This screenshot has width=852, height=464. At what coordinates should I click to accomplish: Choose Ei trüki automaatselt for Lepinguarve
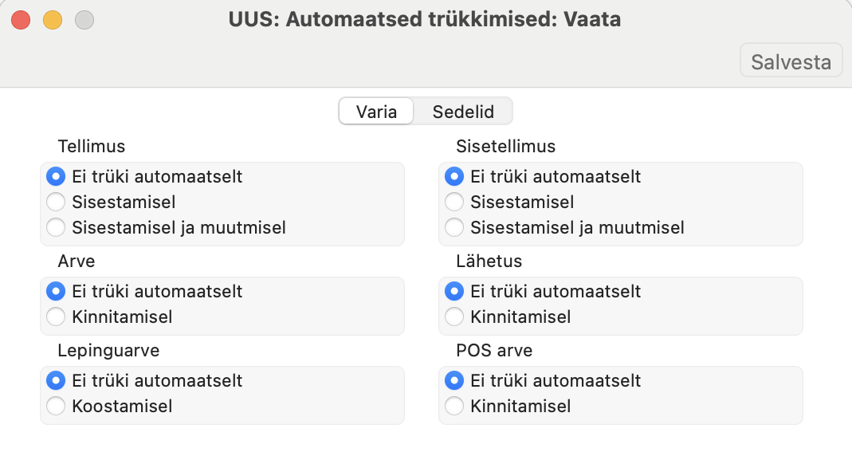pyautogui.click(x=56, y=380)
